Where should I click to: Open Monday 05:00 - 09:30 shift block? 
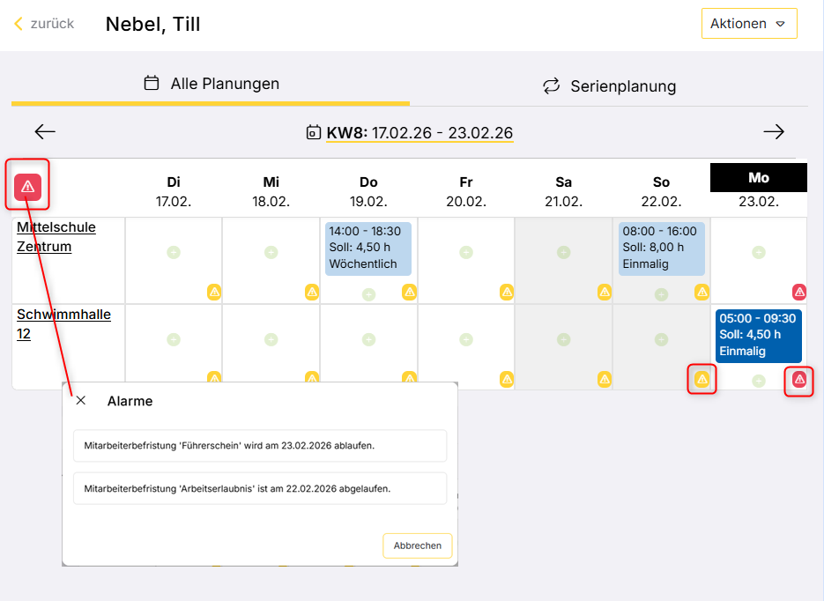pos(758,335)
